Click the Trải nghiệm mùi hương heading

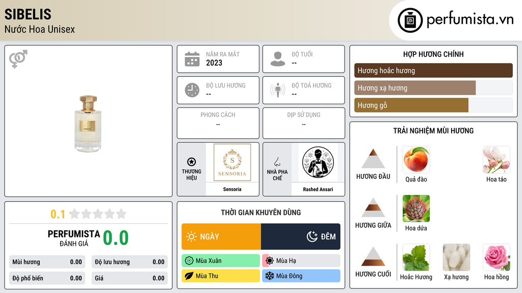pyautogui.click(x=433, y=131)
